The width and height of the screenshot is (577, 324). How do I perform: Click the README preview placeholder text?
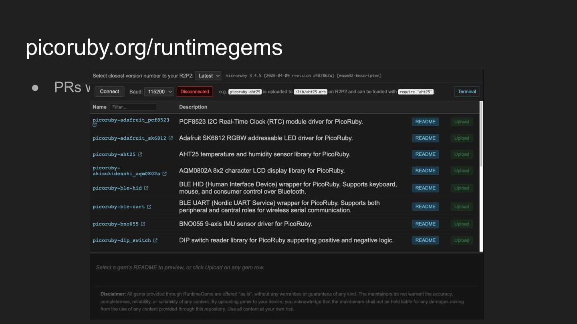click(180, 268)
